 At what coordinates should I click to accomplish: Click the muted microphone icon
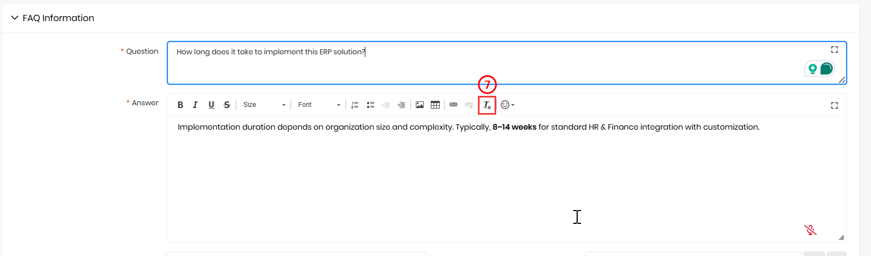(810, 230)
